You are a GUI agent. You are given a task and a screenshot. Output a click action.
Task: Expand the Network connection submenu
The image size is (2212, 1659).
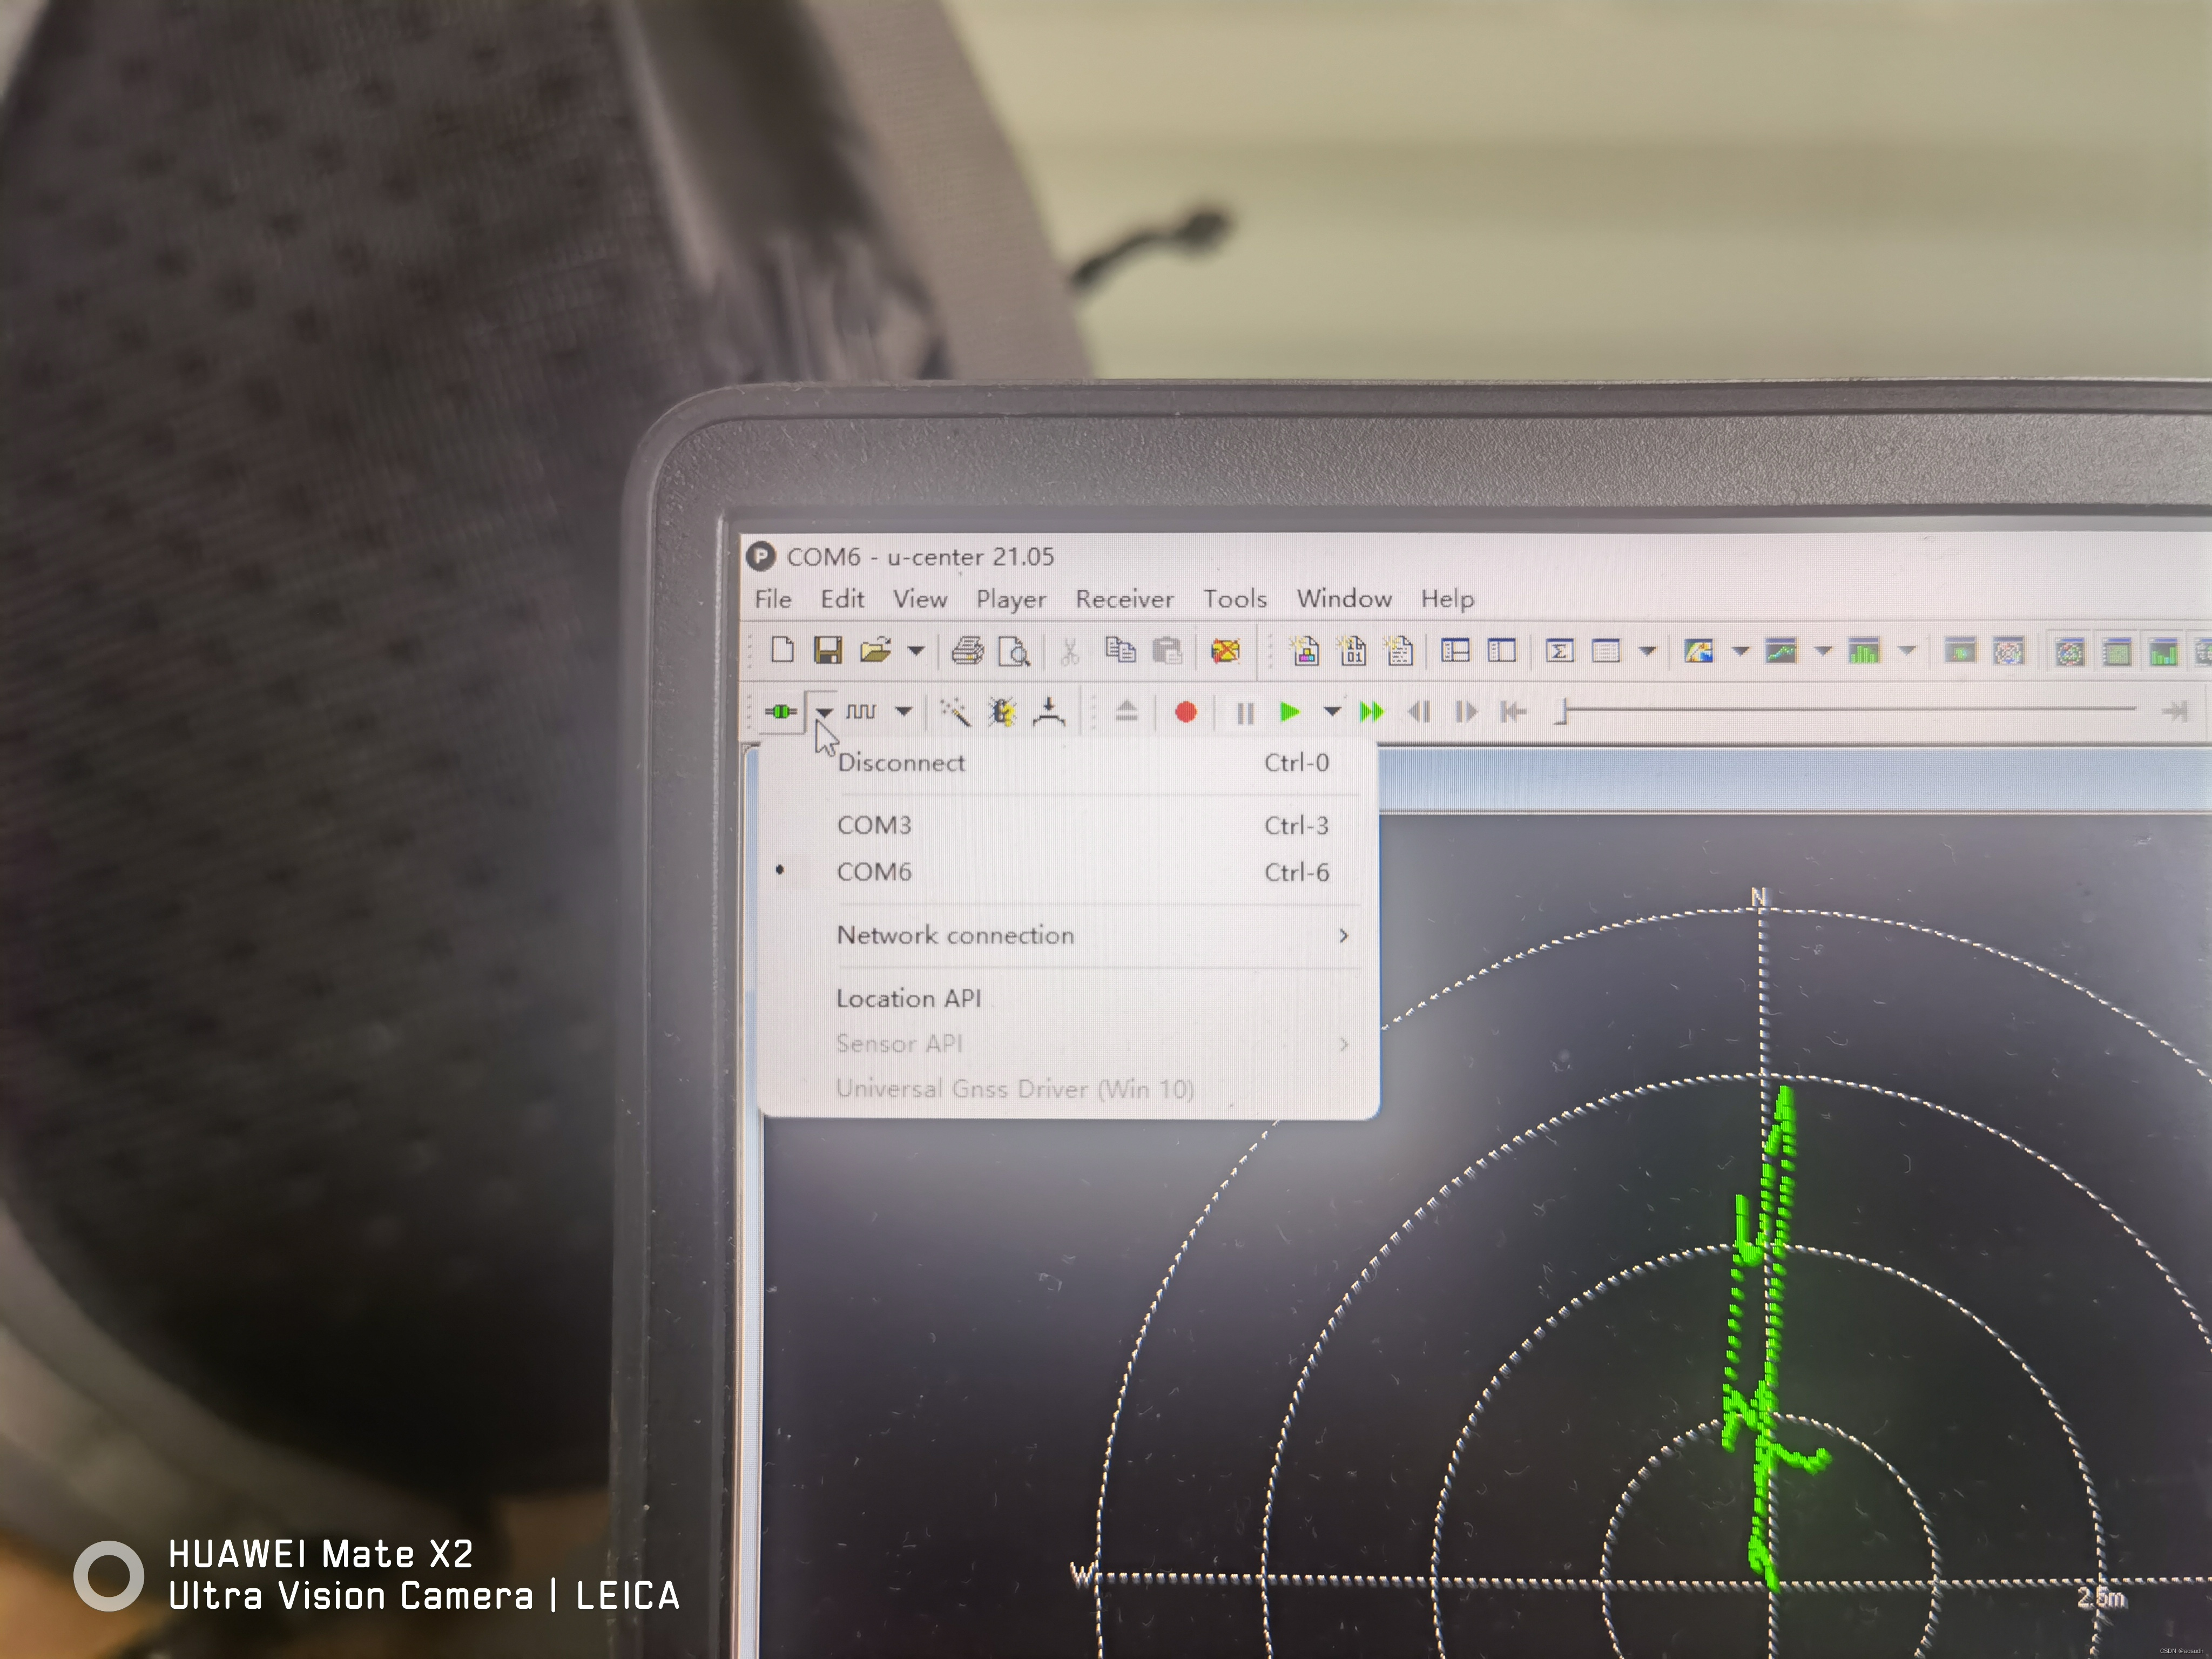pos(1068,935)
